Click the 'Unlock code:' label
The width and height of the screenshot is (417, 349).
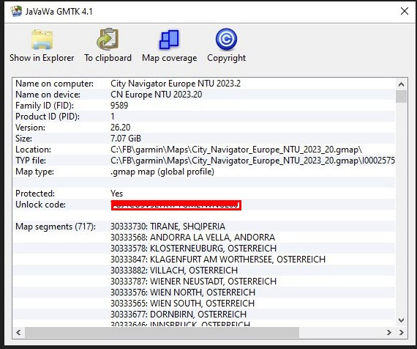point(40,205)
